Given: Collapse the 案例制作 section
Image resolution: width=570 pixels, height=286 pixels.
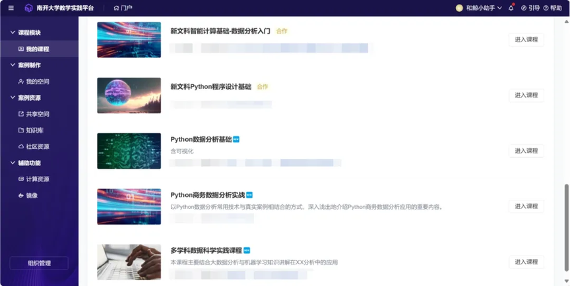Looking at the screenshot, I should [x=13, y=65].
